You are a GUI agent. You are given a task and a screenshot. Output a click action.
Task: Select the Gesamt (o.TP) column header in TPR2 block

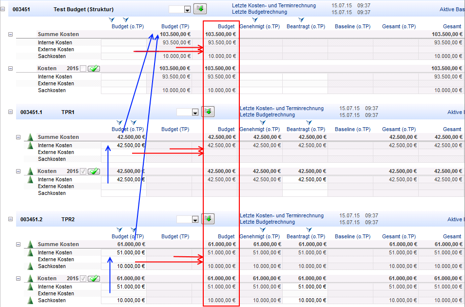point(399,236)
